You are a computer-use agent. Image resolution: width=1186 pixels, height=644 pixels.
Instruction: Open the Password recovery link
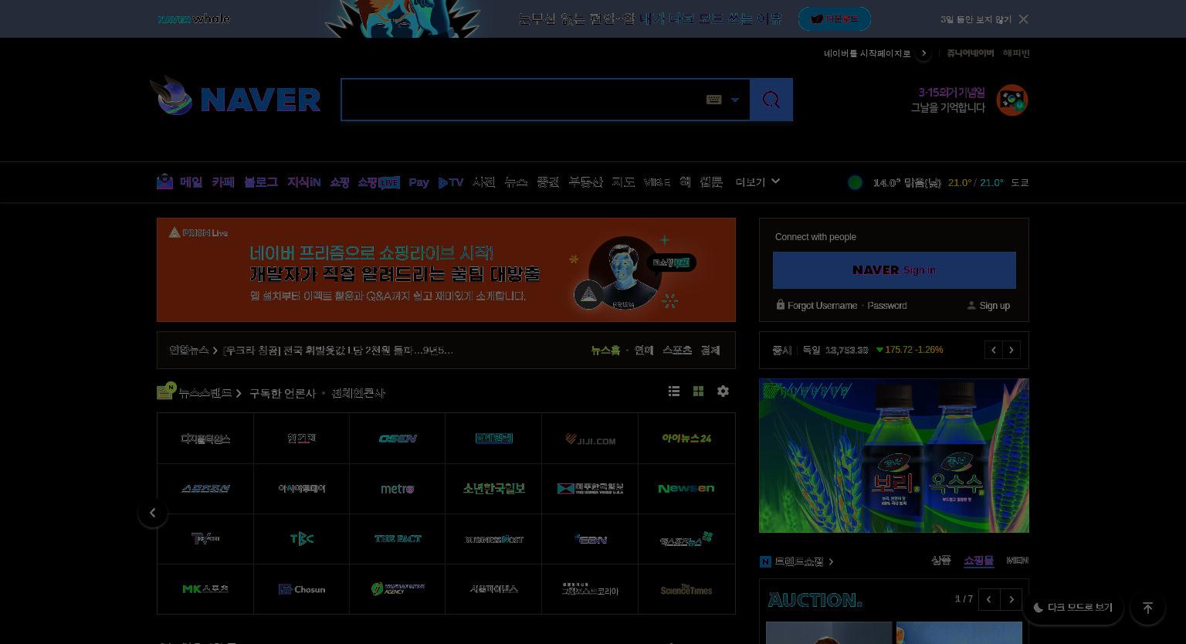887,306
